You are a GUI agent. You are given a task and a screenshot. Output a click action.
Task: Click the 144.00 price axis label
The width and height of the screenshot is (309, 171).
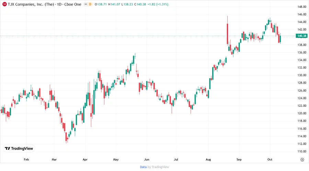(302, 22)
